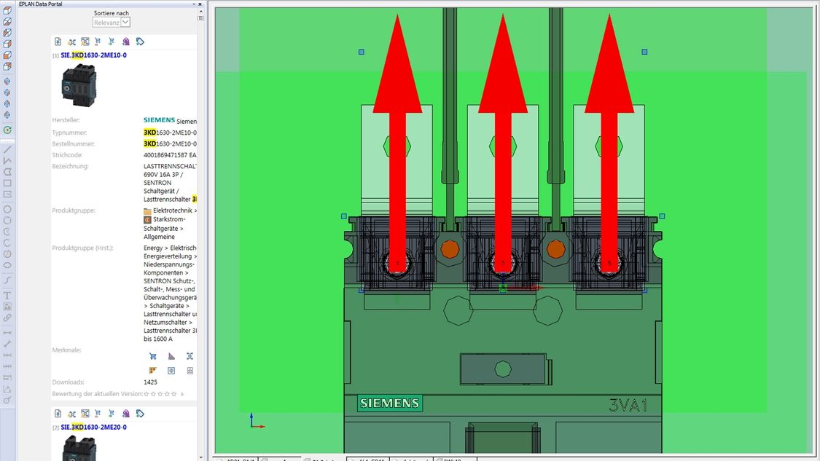
Task: Click the Elektrotechnik product group link
Action: coord(173,210)
